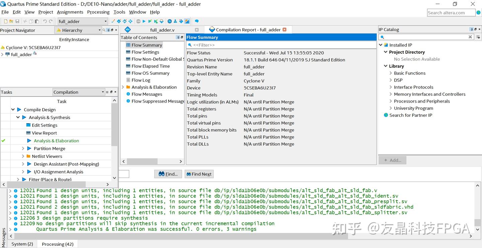
Task: Click the Add button in IP Catalog
Action: 392,160
